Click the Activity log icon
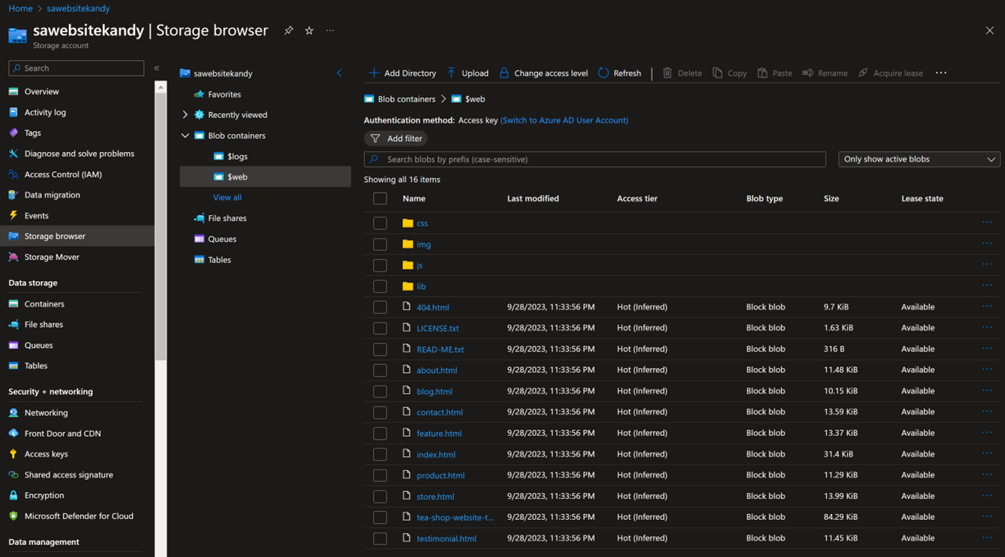This screenshot has width=1005, height=557. tap(13, 112)
